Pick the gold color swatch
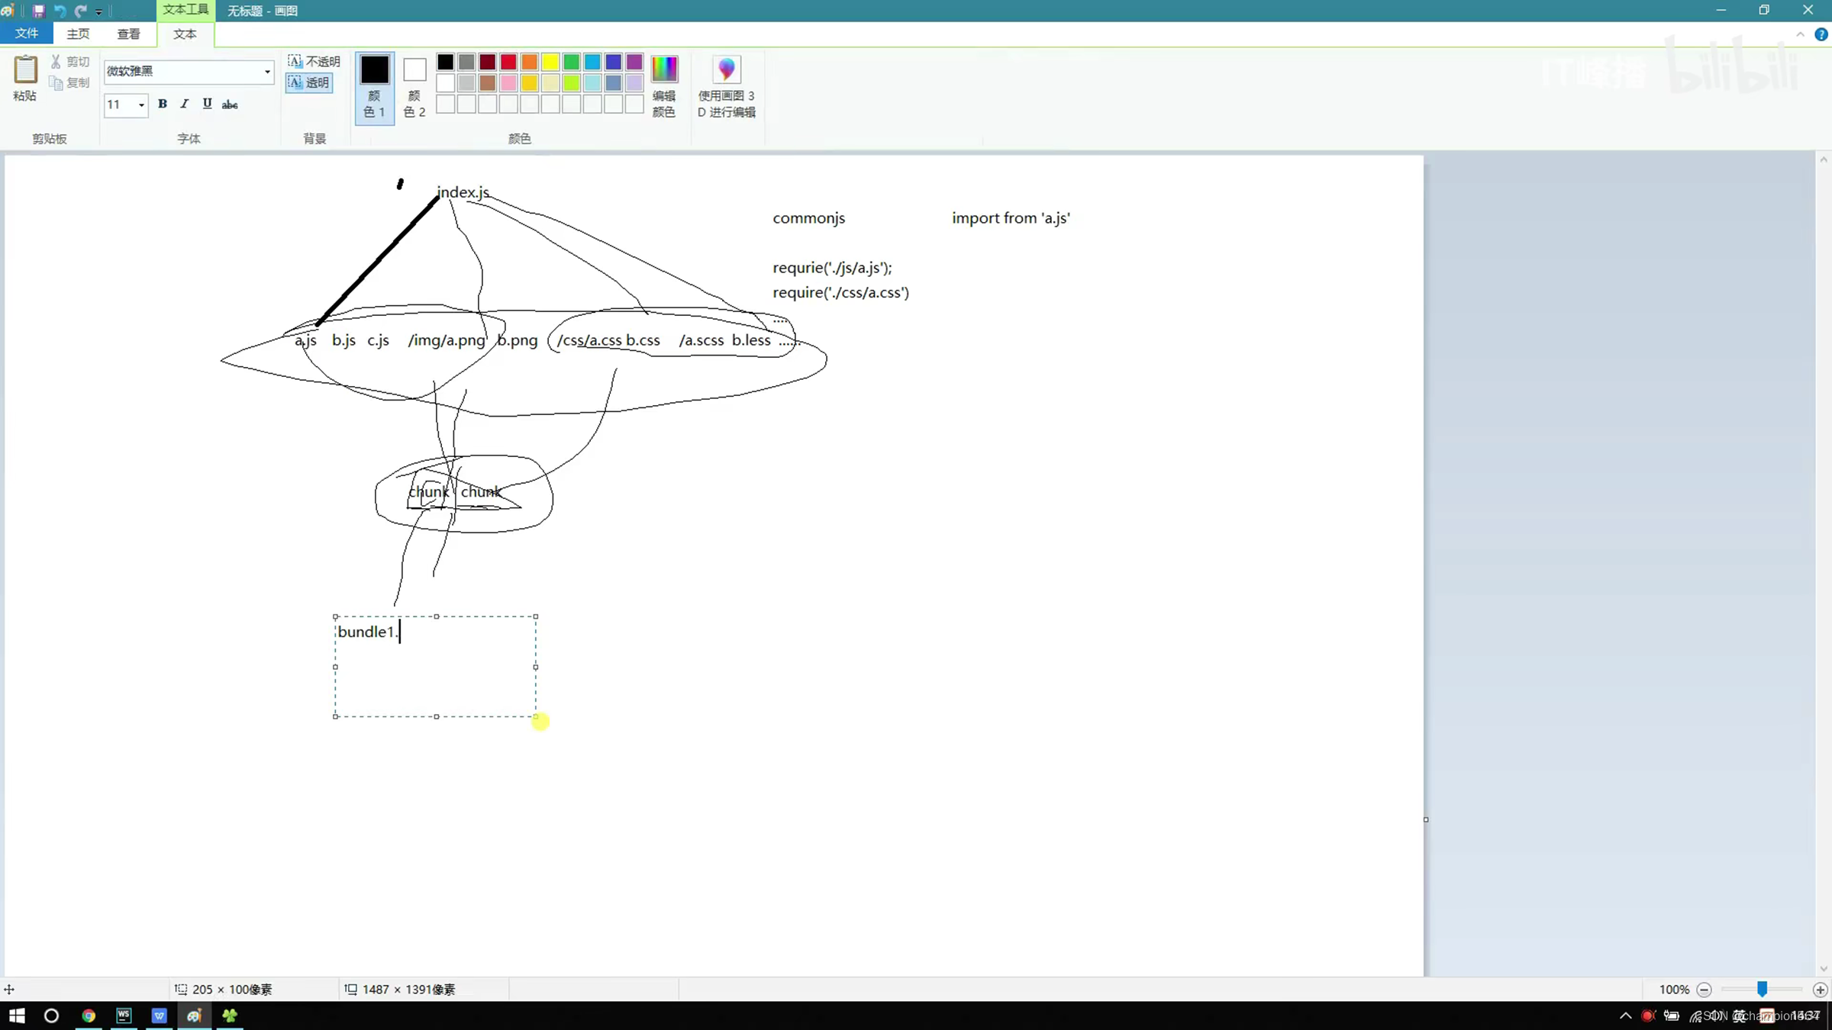The height and width of the screenshot is (1030, 1832). point(529,82)
